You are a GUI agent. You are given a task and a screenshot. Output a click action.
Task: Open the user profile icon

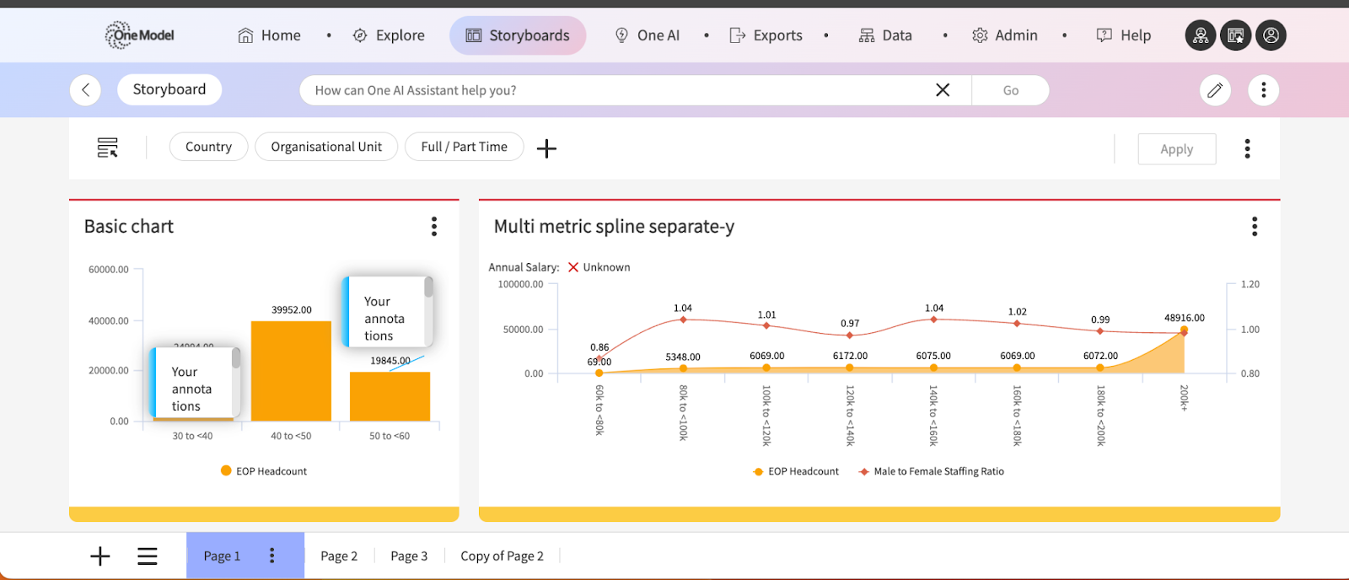click(1271, 35)
